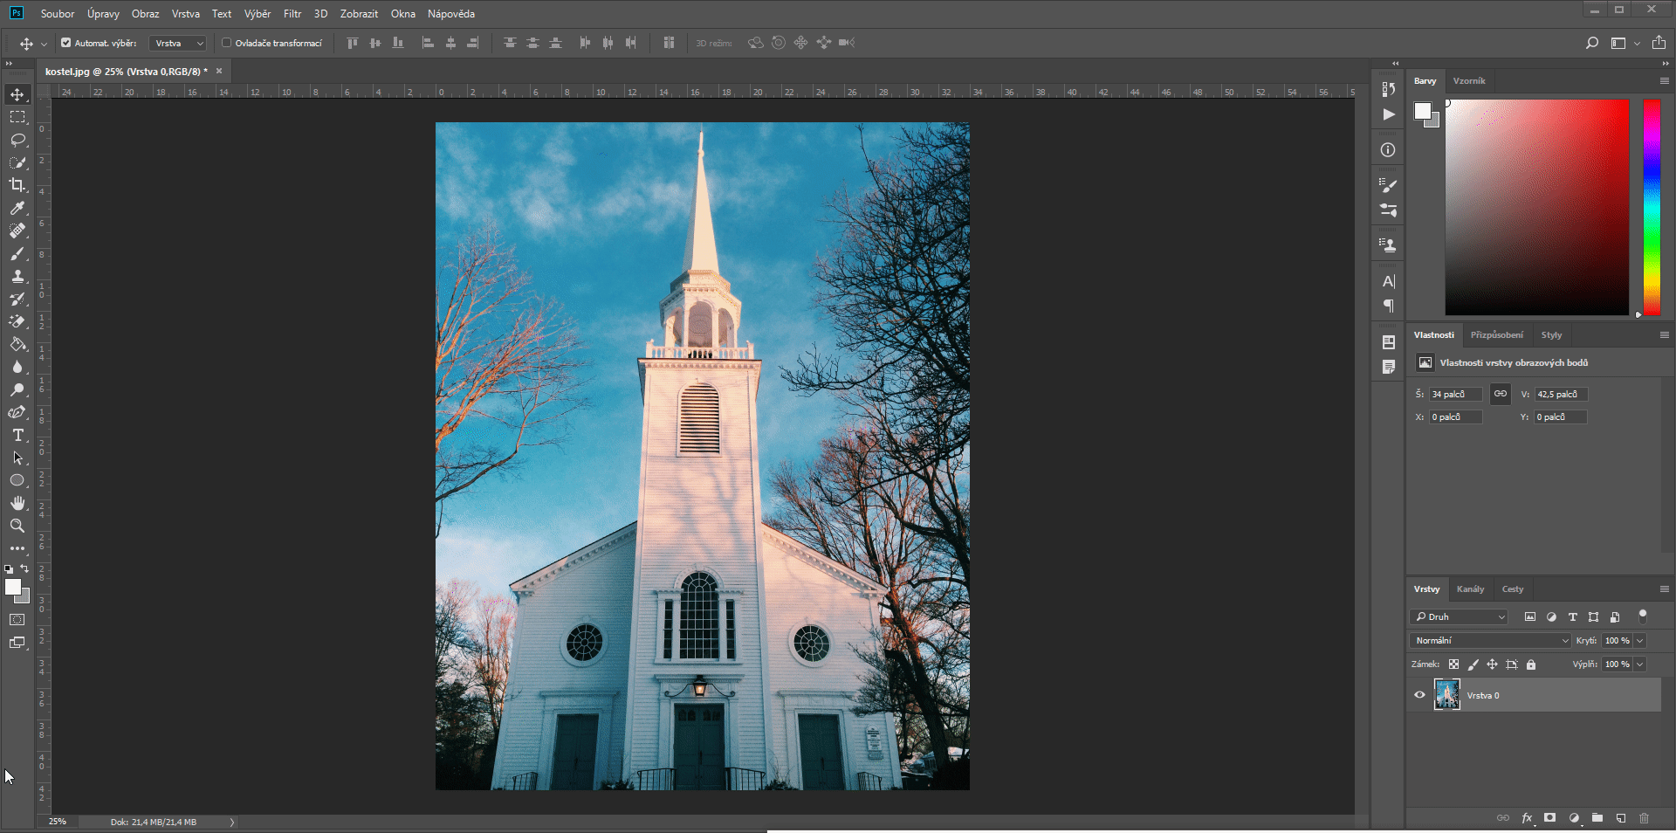1676x833 pixels.
Task: Select the Zoom tool
Action: coord(17,526)
